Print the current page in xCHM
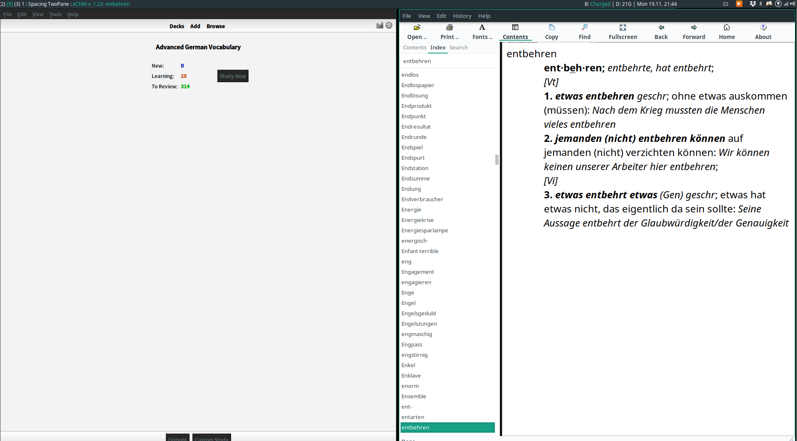 (x=449, y=31)
